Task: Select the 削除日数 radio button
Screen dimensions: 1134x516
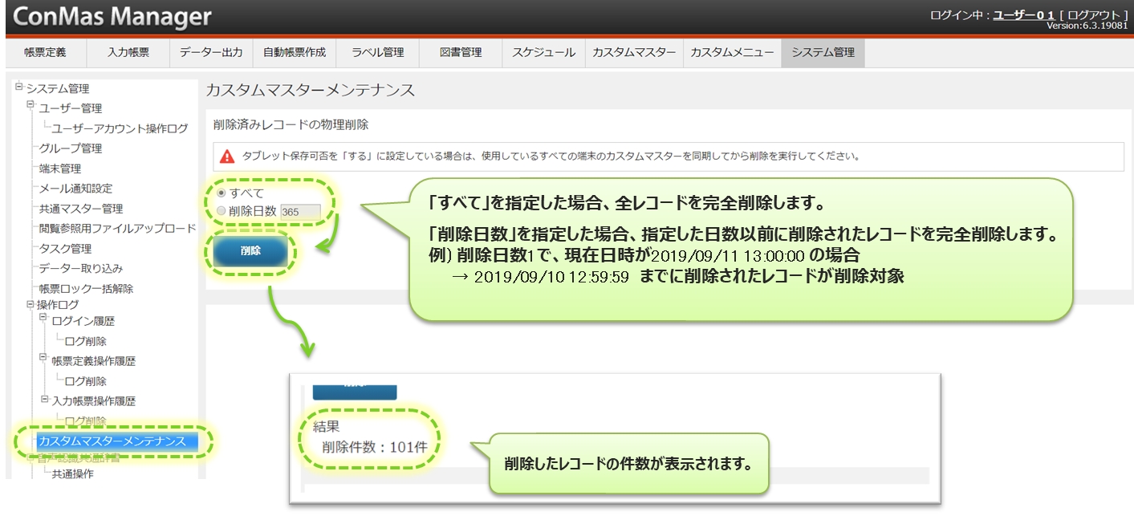Action: pos(222,210)
